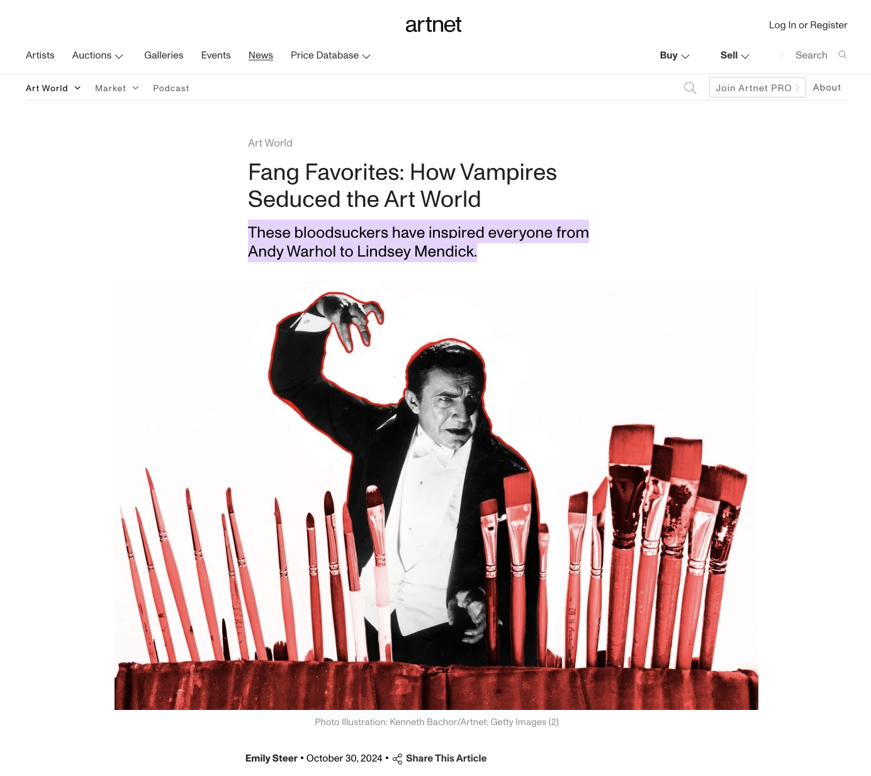The image size is (871, 776).
Task: Open the Podcast section
Action: click(171, 88)
